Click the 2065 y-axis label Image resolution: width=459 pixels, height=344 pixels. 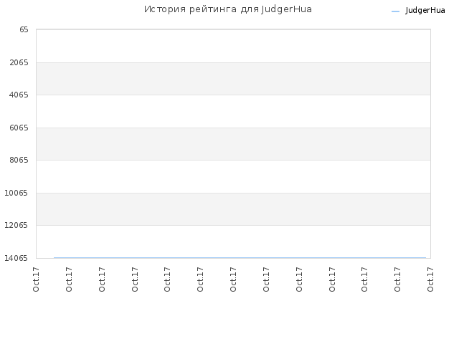tap(19, 62)
